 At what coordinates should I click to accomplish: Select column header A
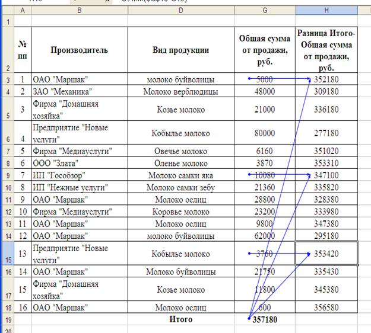(x=23, y=11)
